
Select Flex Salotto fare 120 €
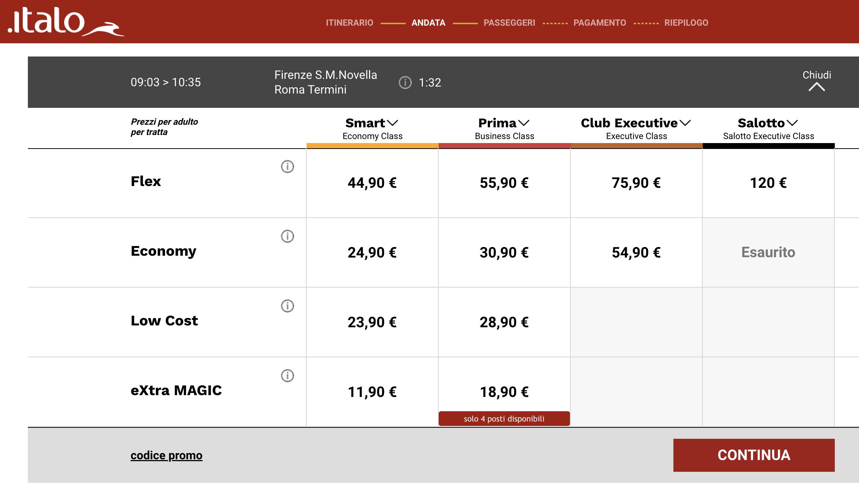coord(768,183)
